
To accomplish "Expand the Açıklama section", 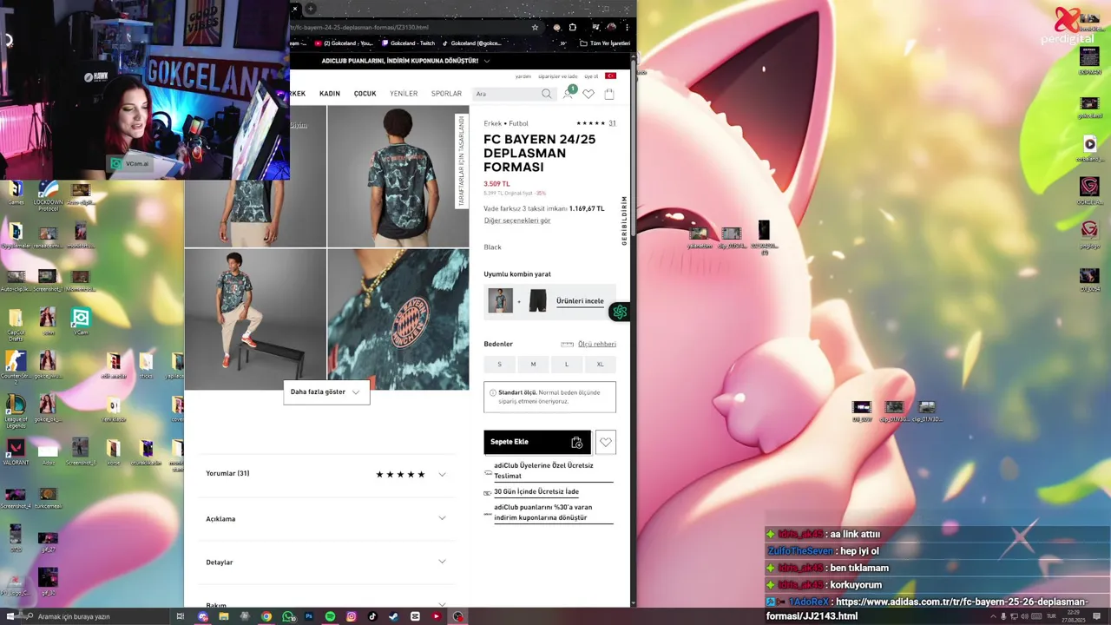I will coord(325,519).
